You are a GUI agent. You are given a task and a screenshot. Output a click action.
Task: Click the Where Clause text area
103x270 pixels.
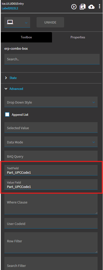[x=51, y=204]
